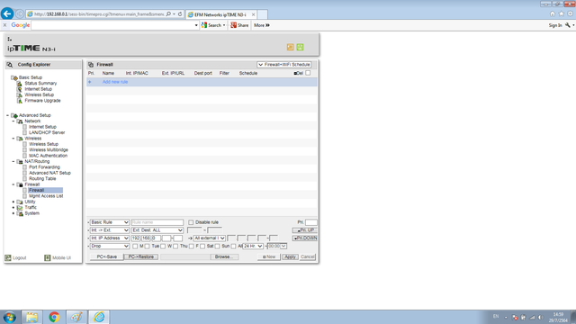Click the Firmware Upgrade icon
The height and width of the screenshot is (324, 576).
coord(20,101)
